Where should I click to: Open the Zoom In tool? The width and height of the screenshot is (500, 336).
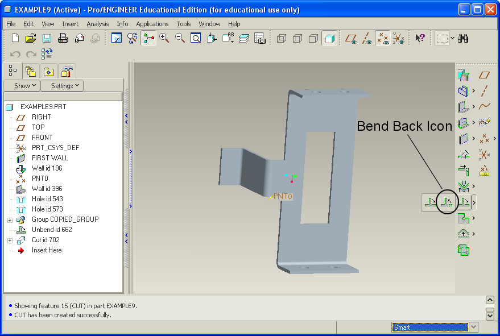(x=164, y=39)
